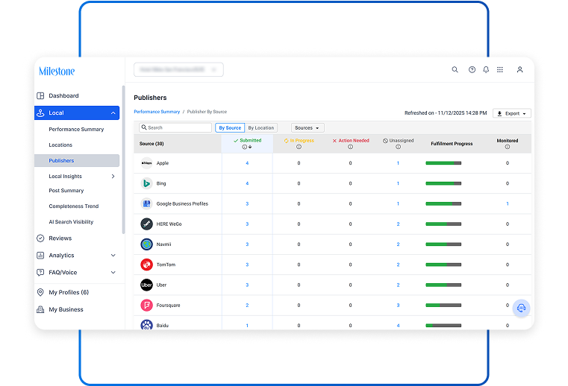This screenshot has width=568, height=386.
Task: Go to Reviews in the sidebar
Action: click(60, 238)
